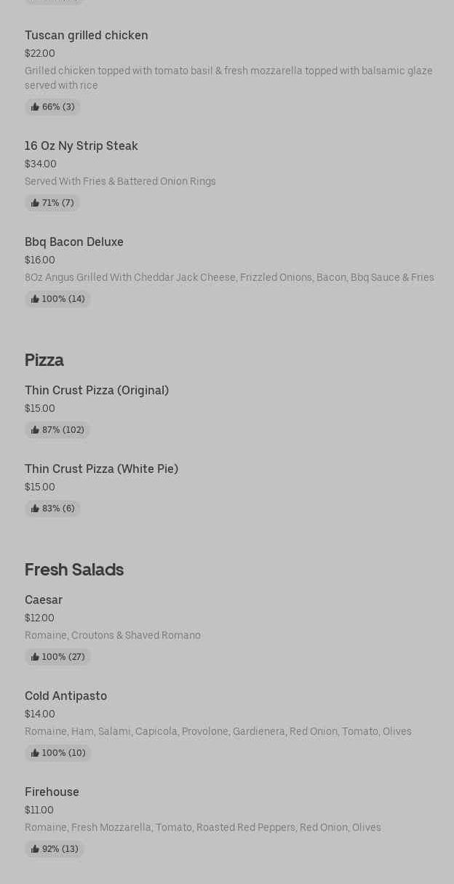Screen dimensions: 454x884
Task: Open Bbq Bacon Deluxe burger item
Action: (74, 242)
